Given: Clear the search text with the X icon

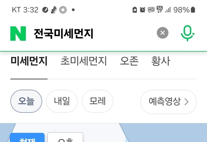Looking at the screenshot, I should point(162,33).
